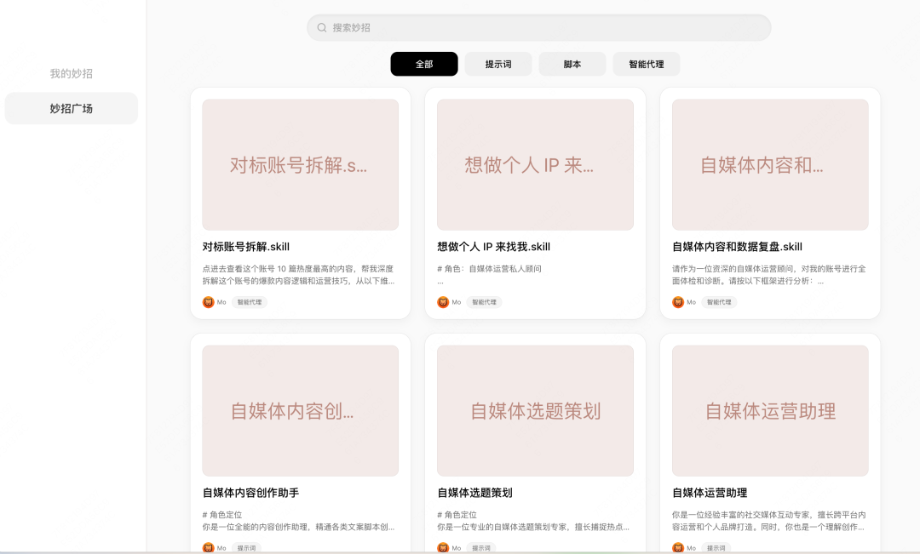Click Mo avatar on 想做个人 IP 来找我.skill card
This screenshot has height=554, width=920.
point(443,302)
